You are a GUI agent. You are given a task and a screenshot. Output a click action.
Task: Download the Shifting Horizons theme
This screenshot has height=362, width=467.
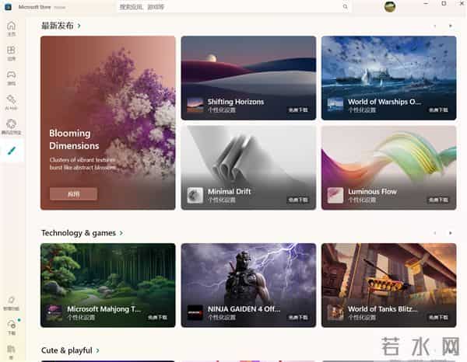pyautogui.click(x=298, y=110)
